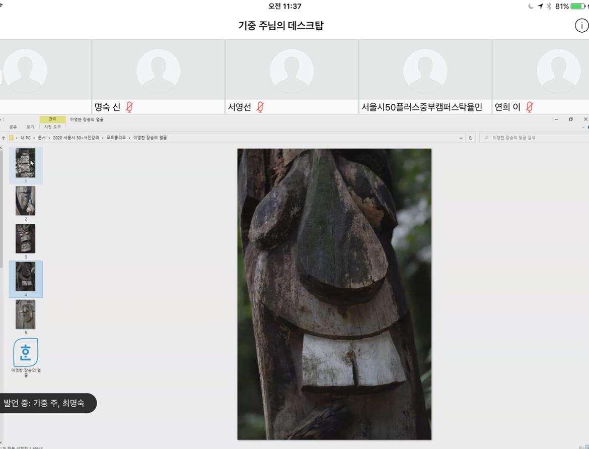589x449 pixels.
Task: Select the 사진 도구 tab
Action: (52, 127)
